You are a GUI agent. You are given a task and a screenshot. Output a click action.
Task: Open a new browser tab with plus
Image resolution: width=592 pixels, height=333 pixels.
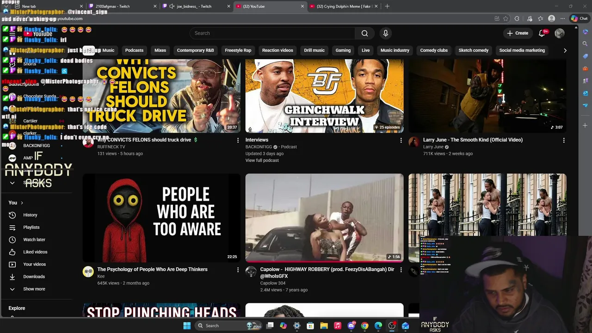pyautogui.click(x=387, y=6)
